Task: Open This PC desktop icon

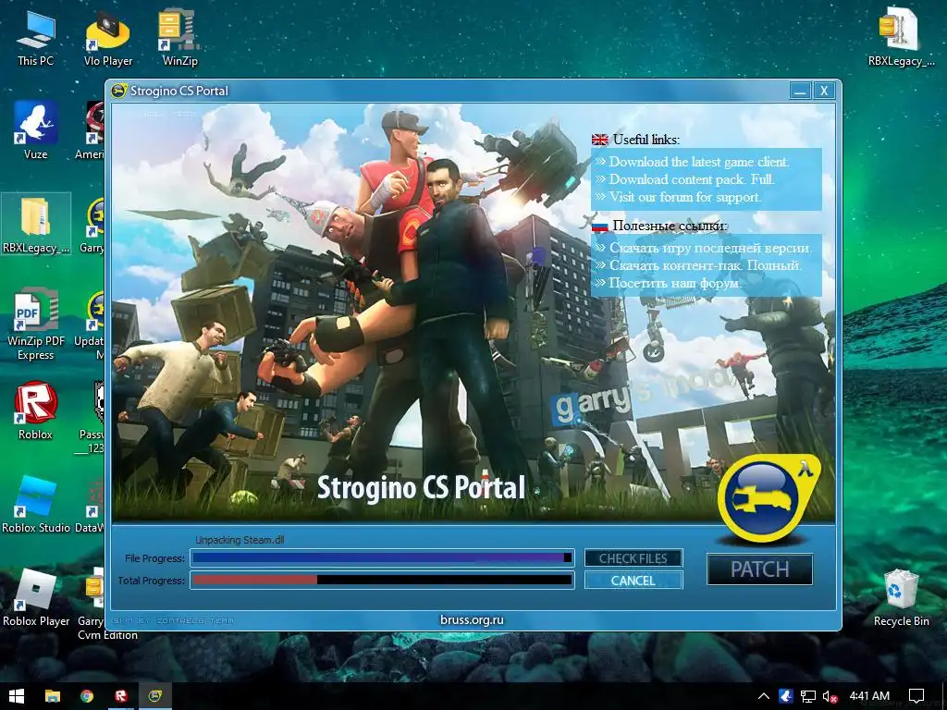Action: [35, 38]
